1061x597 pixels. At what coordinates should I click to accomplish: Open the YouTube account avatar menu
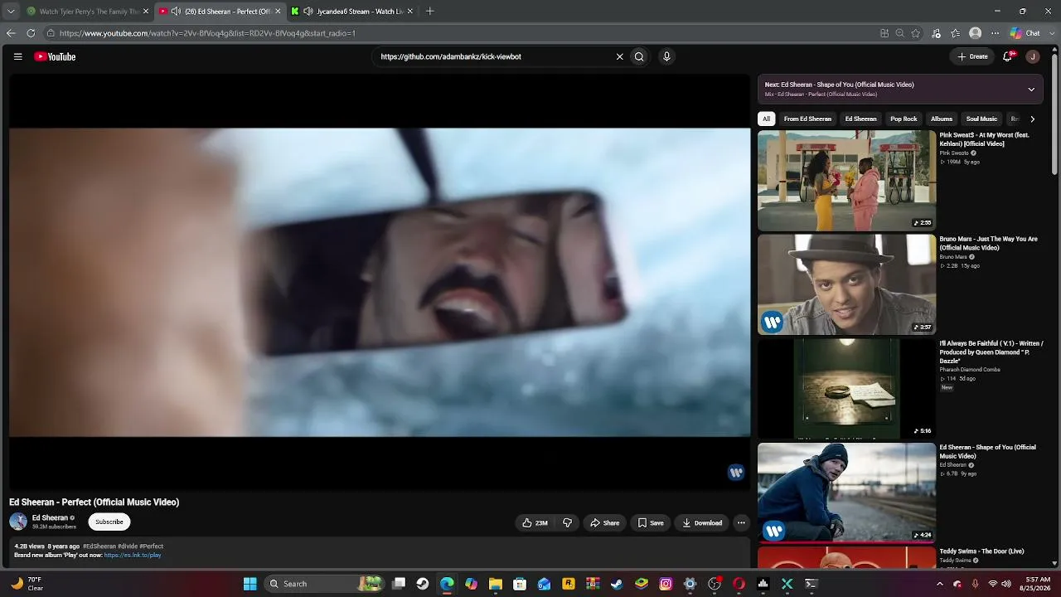[x=1032, y=56]
